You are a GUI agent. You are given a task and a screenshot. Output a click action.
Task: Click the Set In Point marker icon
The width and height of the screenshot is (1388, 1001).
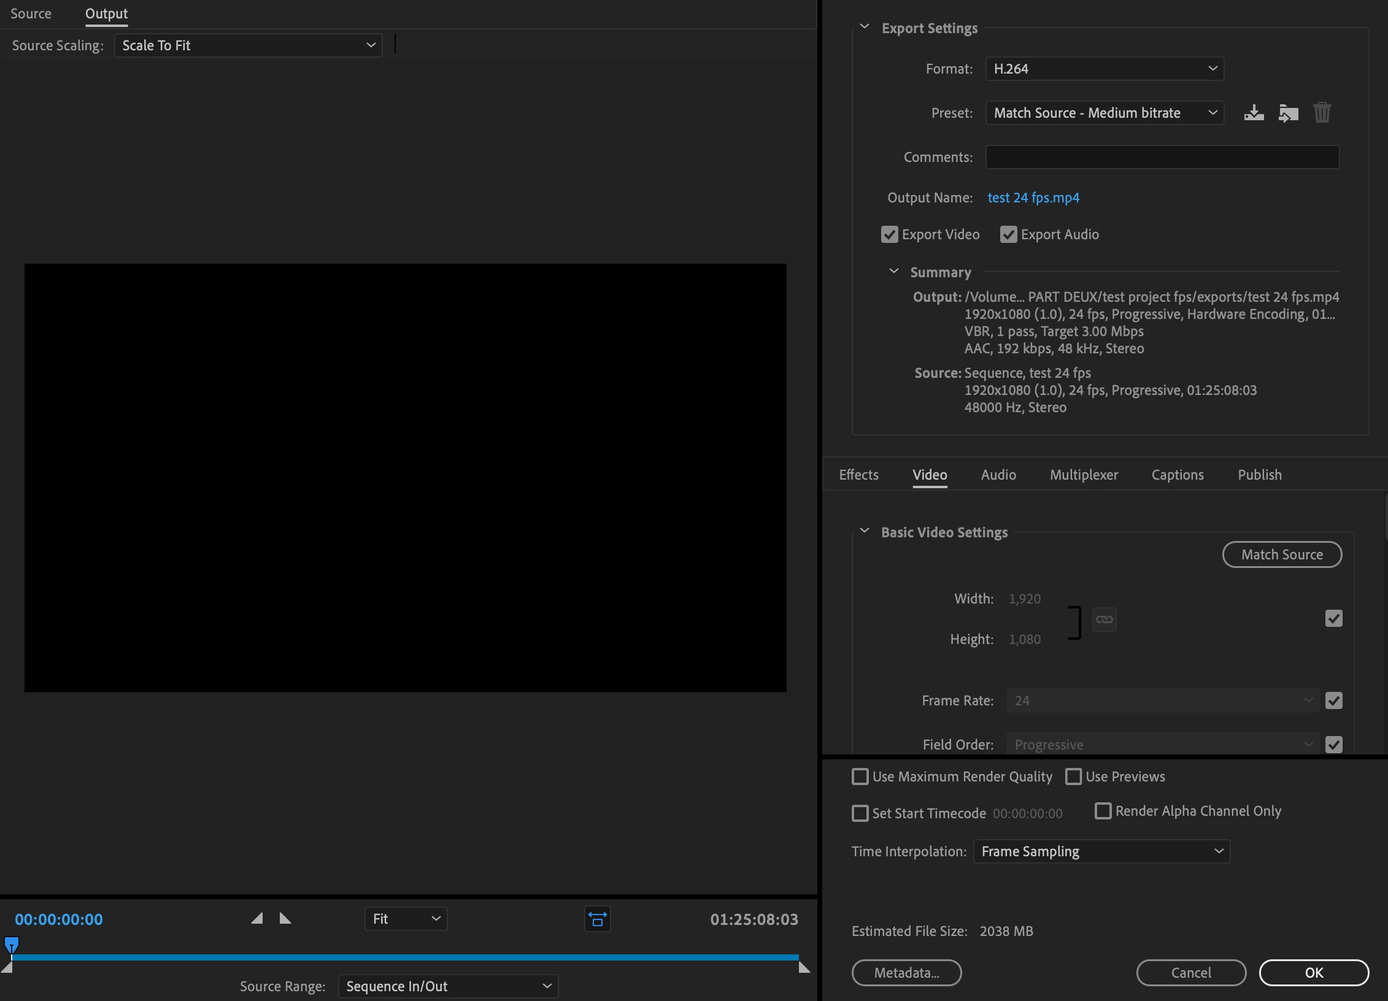pos(257,918)
